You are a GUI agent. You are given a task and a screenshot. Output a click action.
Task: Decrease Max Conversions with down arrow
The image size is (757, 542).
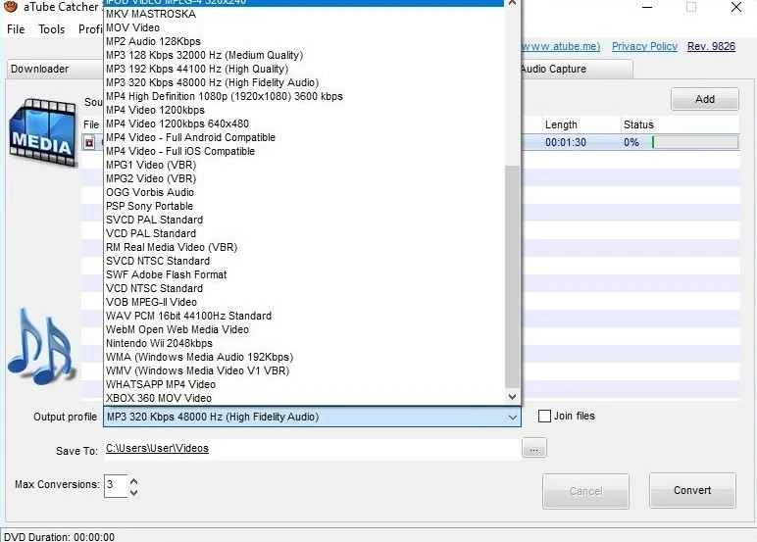133,492
